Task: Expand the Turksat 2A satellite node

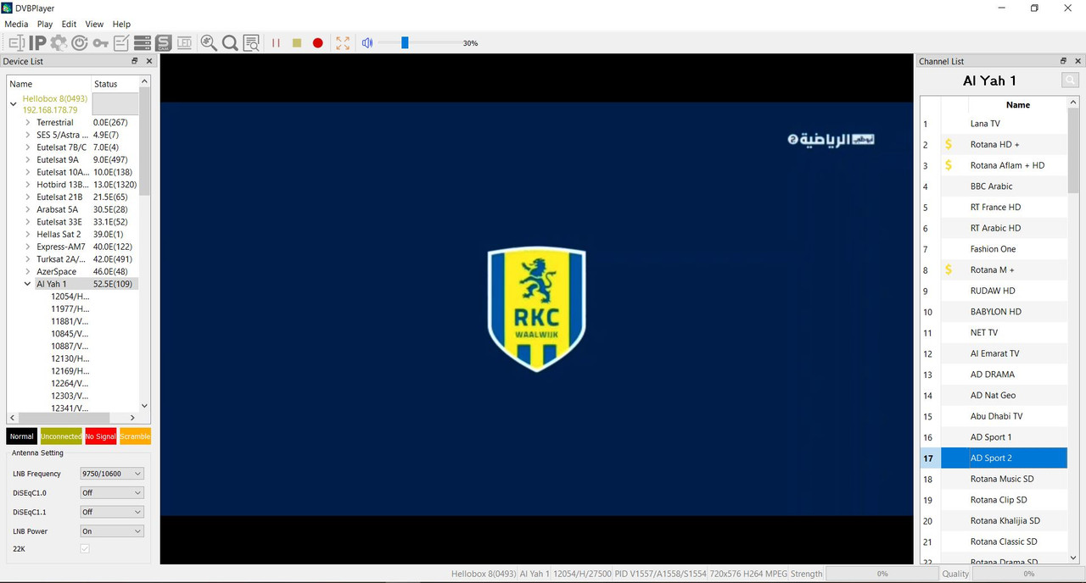Action: [x=28, y=259]
